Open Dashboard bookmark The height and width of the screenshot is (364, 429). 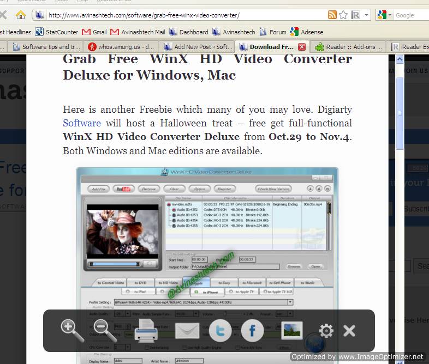(188, 32)
